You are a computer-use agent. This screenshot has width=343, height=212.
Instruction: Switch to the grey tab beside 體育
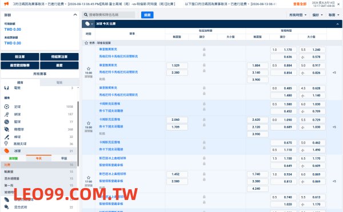[x=59, y=83]
